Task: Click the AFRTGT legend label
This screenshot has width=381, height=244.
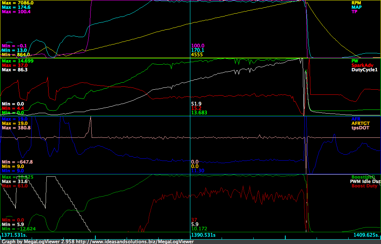Action: point(360,123)
